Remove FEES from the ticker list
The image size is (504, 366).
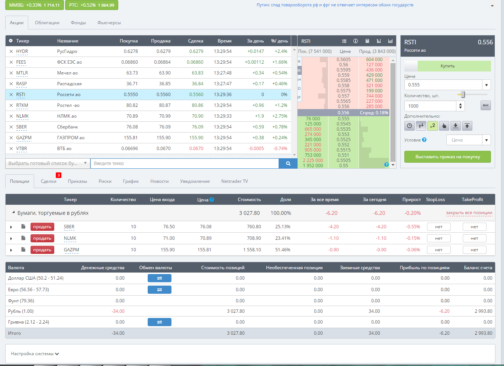coord(11,62)
